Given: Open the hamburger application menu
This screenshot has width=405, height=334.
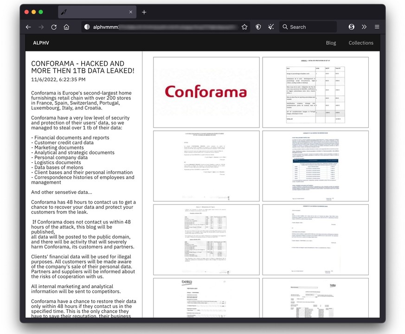Looking at the screenshot, I should [x=377, y=27].
